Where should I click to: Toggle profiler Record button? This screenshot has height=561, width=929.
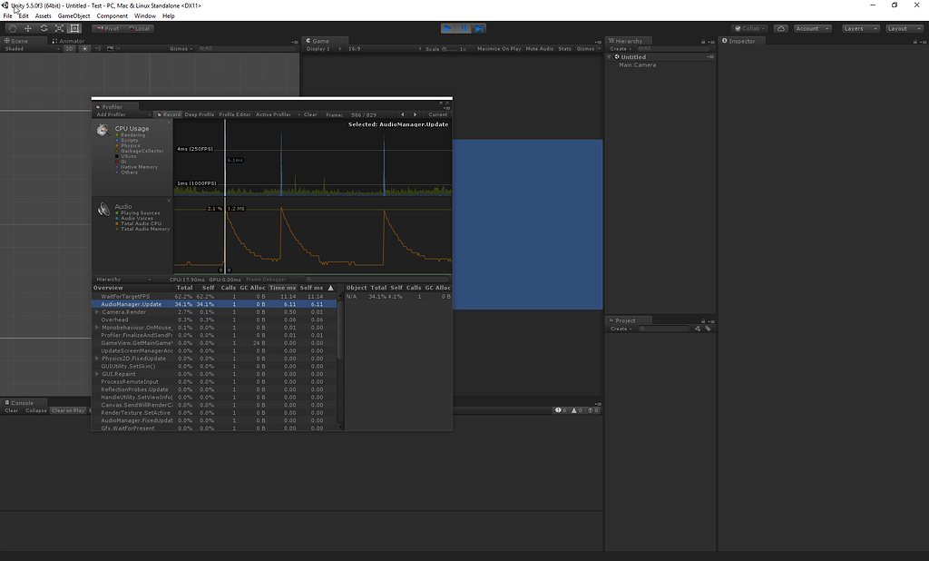(169, 114)
